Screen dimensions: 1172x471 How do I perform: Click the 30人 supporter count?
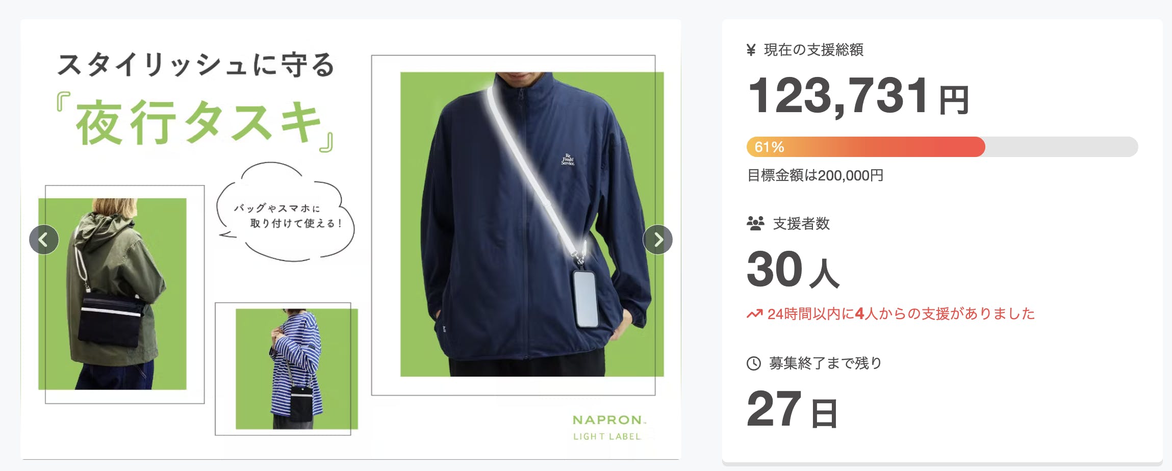(793, 269)
